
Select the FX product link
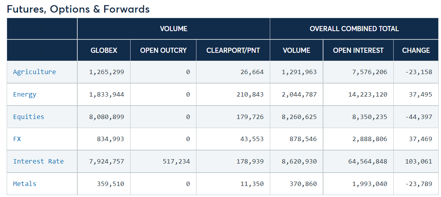click(17, 139)
